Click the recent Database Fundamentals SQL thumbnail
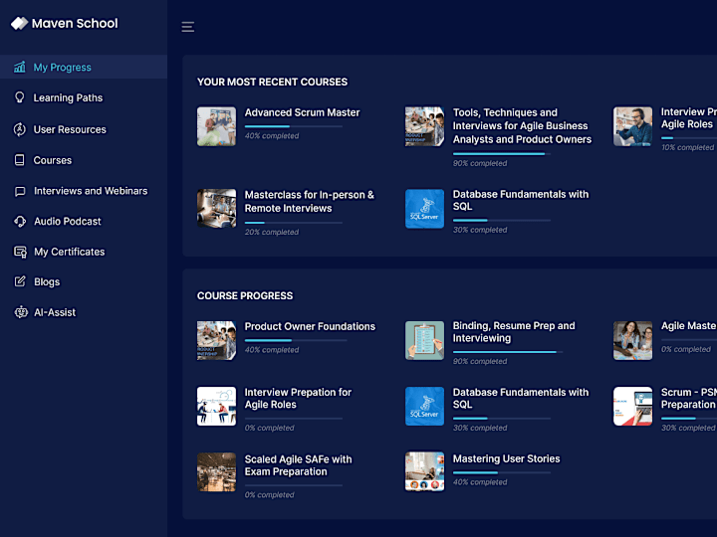The width and height of the screenshot is (717, 537). tap(425, 209)
